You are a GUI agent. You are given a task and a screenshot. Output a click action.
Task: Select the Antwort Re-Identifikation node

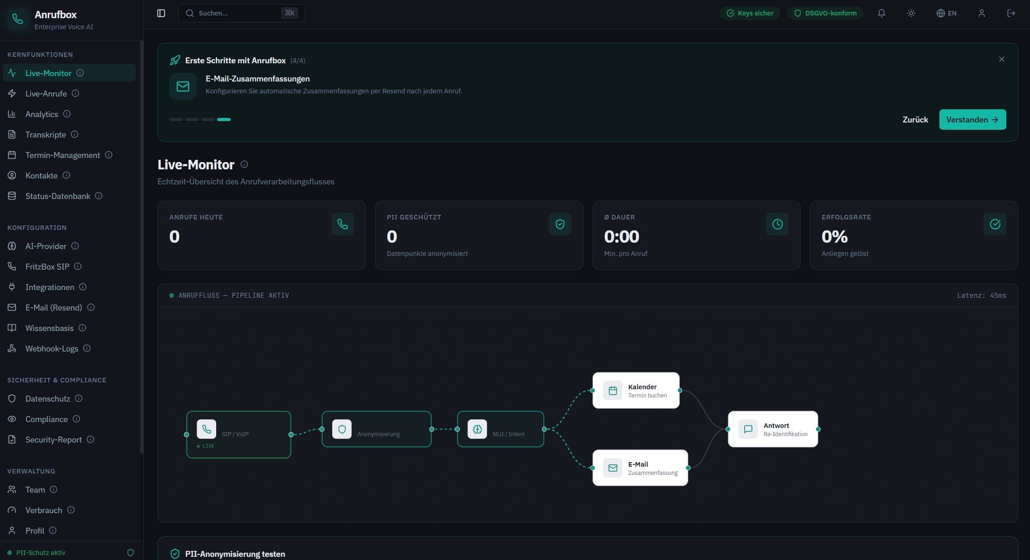[773, 429]
